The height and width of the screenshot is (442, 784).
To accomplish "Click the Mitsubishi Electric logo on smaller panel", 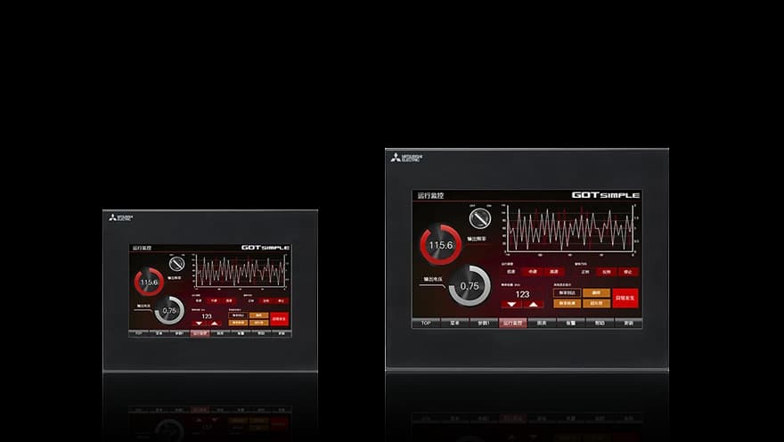I will tap(121, 217).
